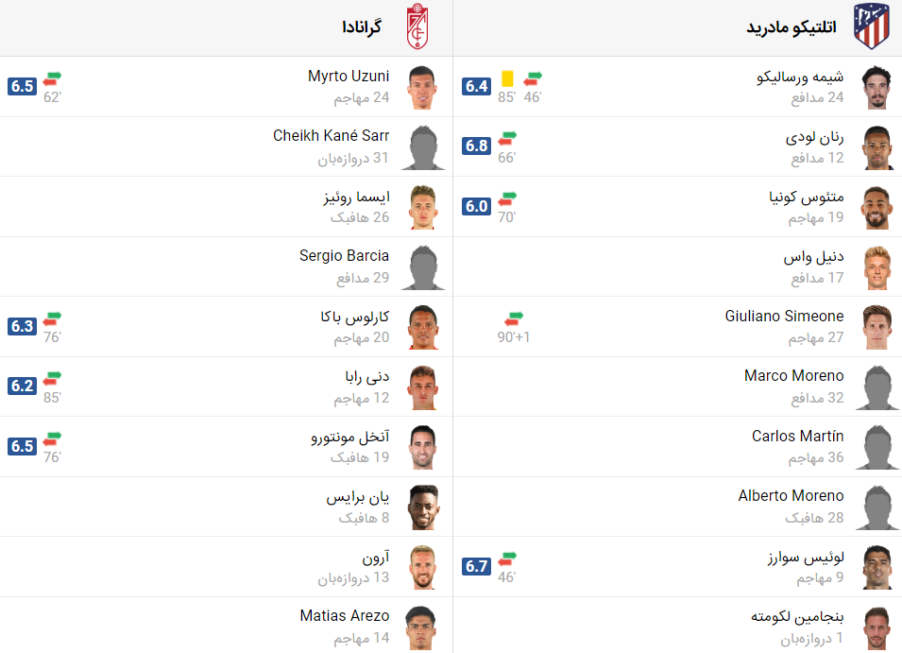Open Cheikh Kané Sarr's player page
The image size is (902, 653).
pos(331,136)
